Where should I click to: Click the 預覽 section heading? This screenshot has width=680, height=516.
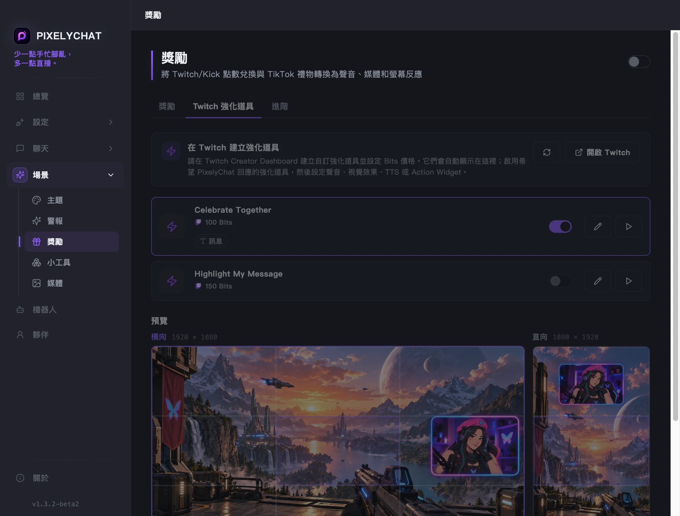coord(159,321)
